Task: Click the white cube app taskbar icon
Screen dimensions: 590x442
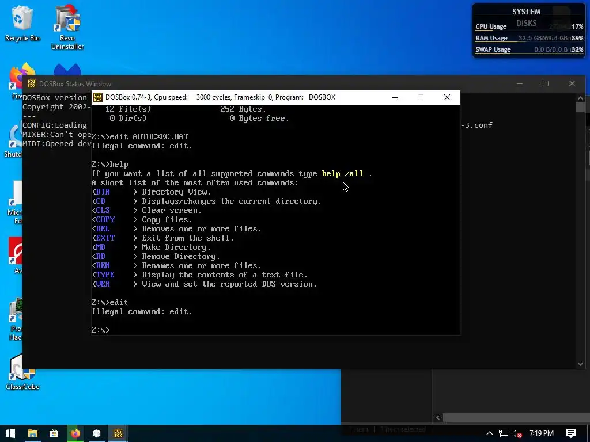Action: click(x=97, y=433)
